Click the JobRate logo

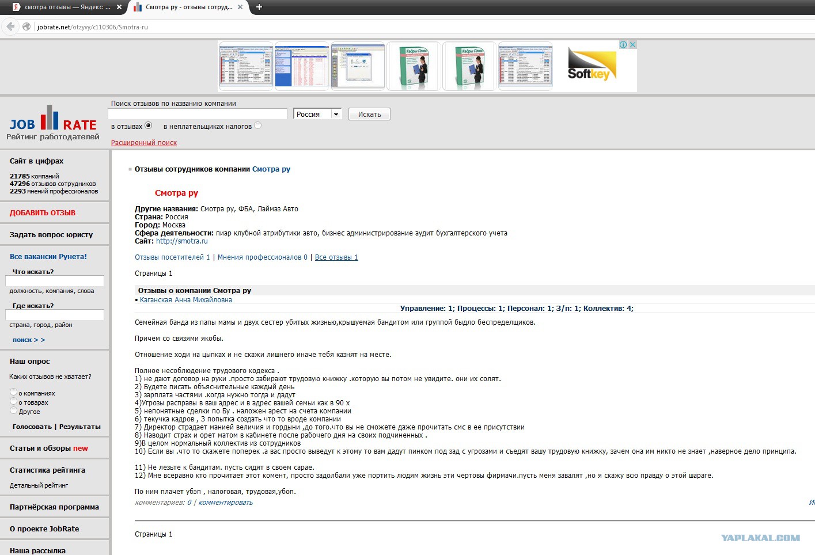click(x=53, y=122)
